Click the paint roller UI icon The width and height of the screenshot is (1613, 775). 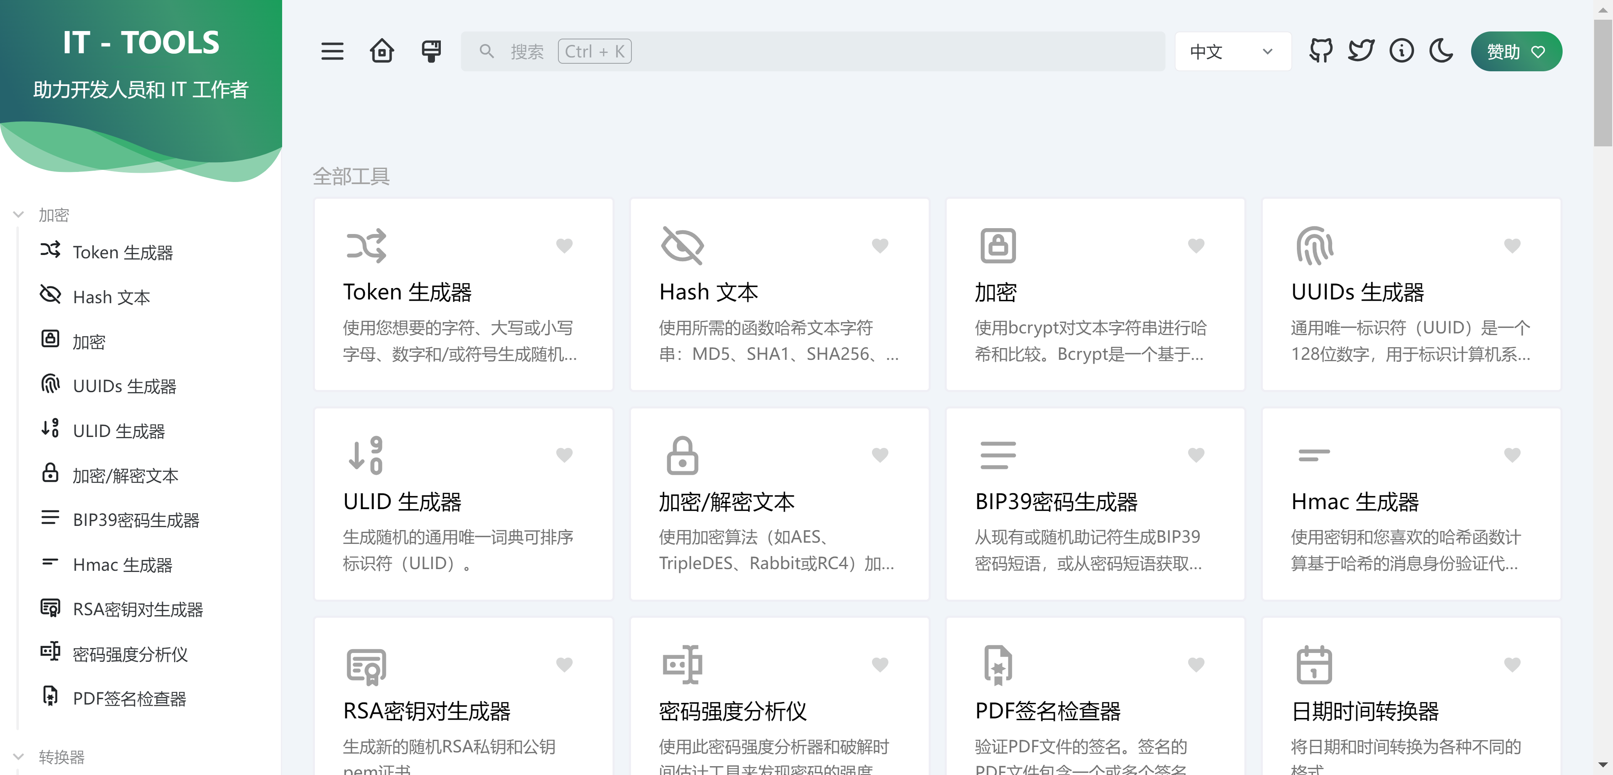431,51
